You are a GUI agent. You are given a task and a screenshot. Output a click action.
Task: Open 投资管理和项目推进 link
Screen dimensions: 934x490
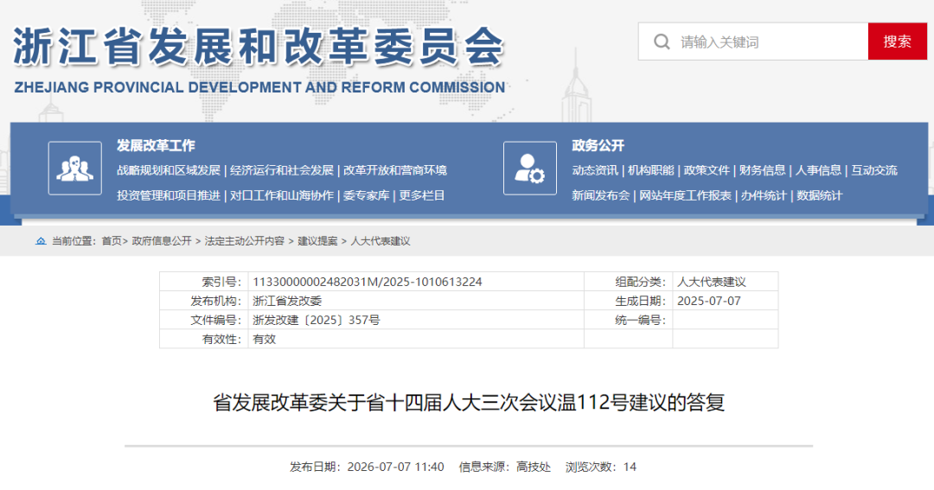[x=169, y=195]
